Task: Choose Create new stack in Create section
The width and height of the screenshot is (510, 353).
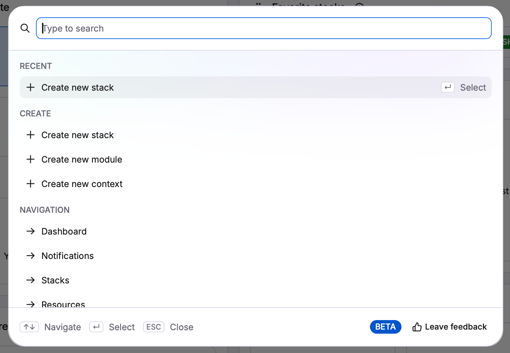Action: [x=77, y=135]
